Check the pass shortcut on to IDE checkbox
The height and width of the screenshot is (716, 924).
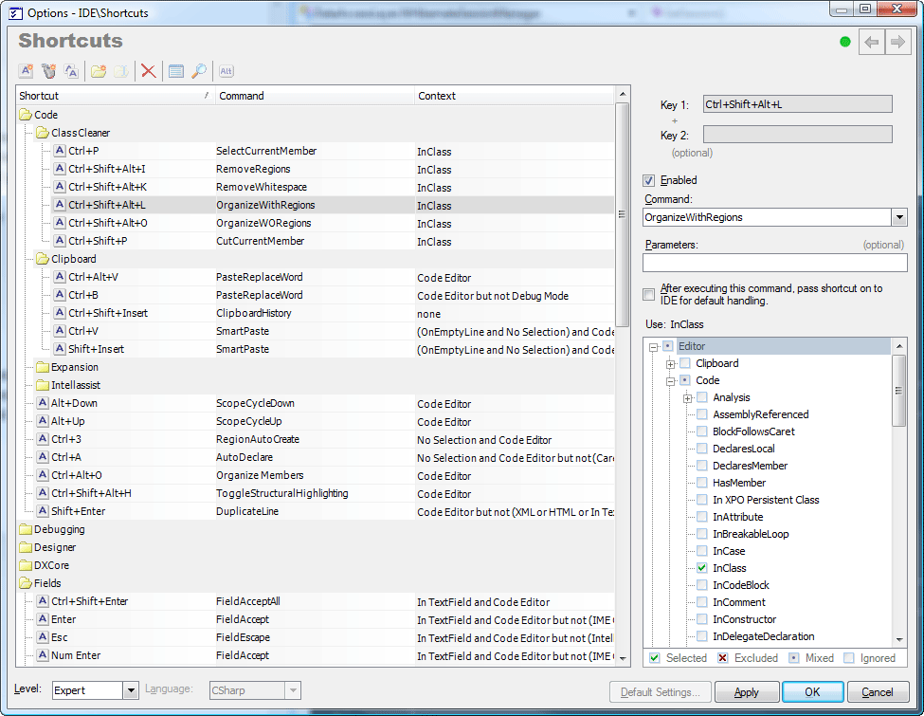[x=649, y=294]
